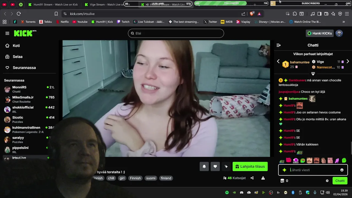Click the Gankkunen username in chat
Viewport: 352px width, 198px height.
click(x=297, y=80)
